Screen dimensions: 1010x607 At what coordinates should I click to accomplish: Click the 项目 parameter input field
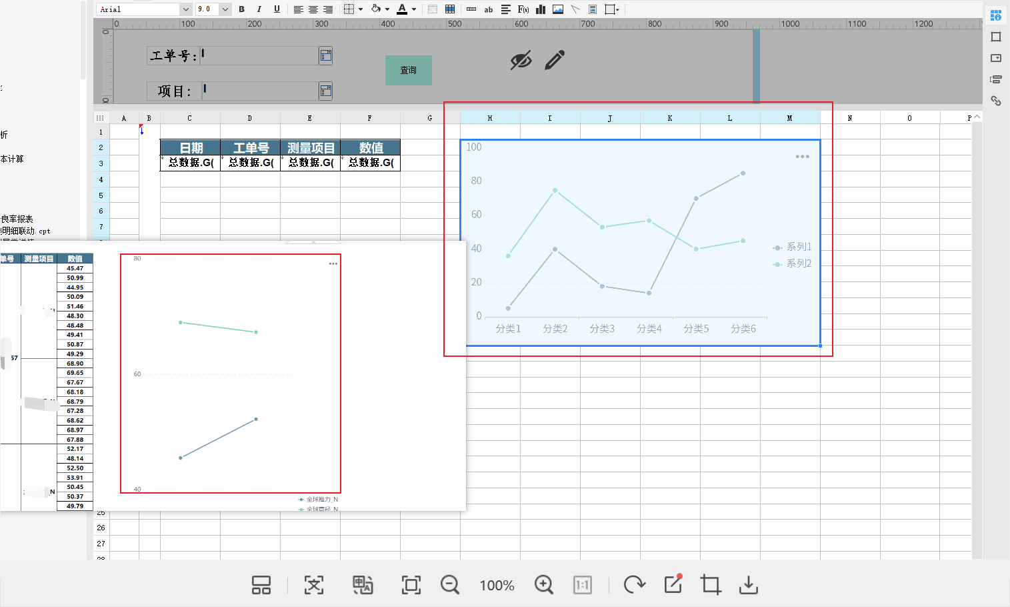(x=260, y=91)
